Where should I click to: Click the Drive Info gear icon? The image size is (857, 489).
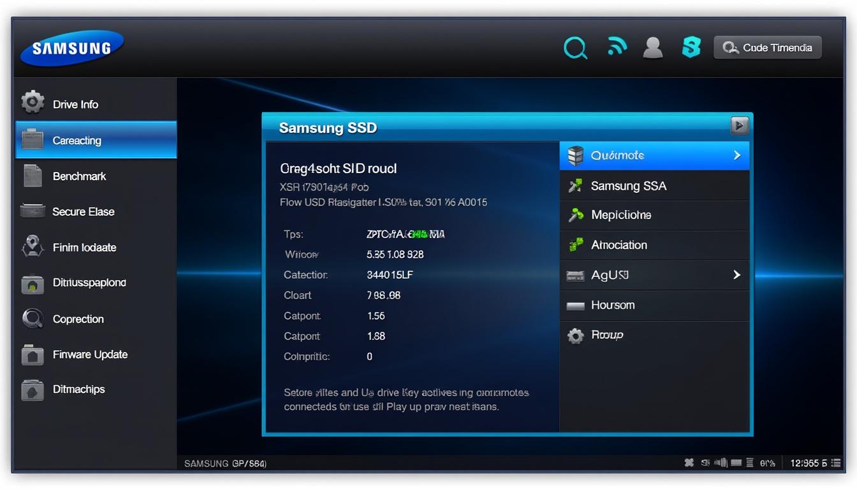tap(33, 102)
